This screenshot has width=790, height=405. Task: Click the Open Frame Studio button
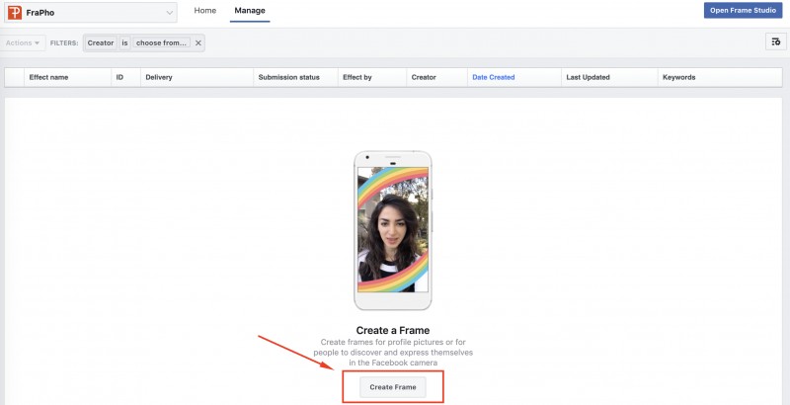tap(743, 10)
